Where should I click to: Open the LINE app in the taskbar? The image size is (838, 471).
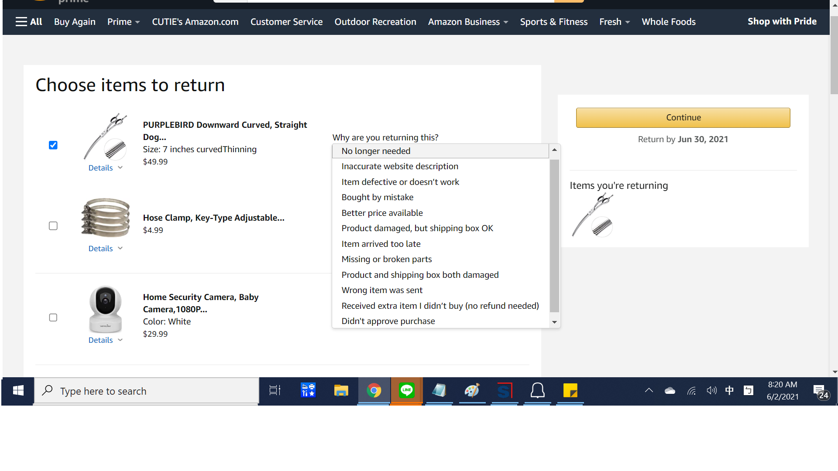[x=406, y=391]
